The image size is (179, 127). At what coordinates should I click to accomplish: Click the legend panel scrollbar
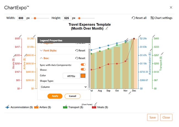[x=89, y=68]
